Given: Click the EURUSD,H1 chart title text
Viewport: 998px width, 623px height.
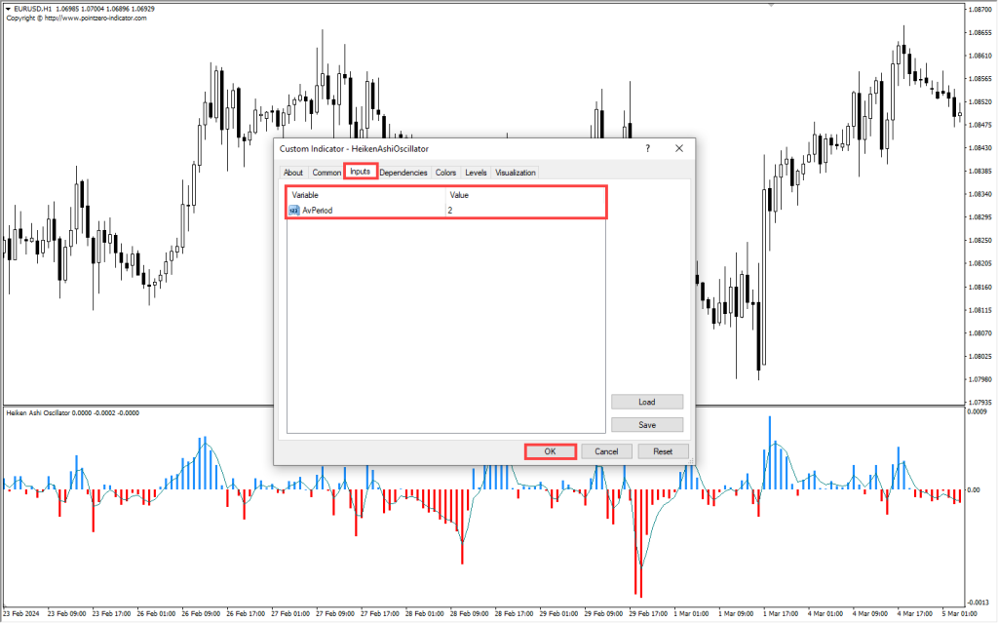Looking at the screenshot, I should [x=33, y=10].
